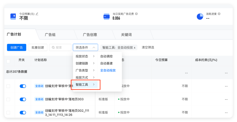This screenshot has height=122, width=237.
Task: Click 不限 budget in the 落地页003 row
Action: pyautogui.click(x=185, y=99)
